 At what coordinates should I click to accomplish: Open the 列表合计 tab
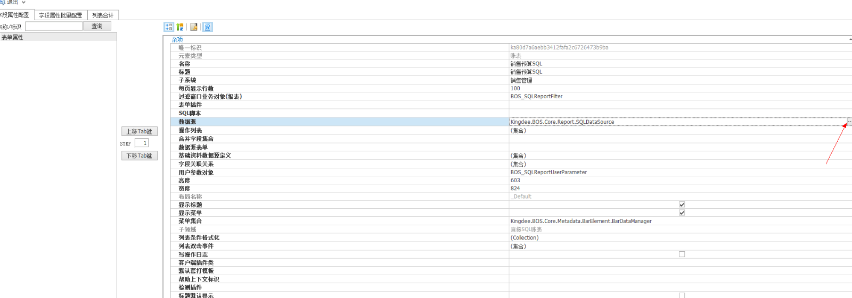102,15
